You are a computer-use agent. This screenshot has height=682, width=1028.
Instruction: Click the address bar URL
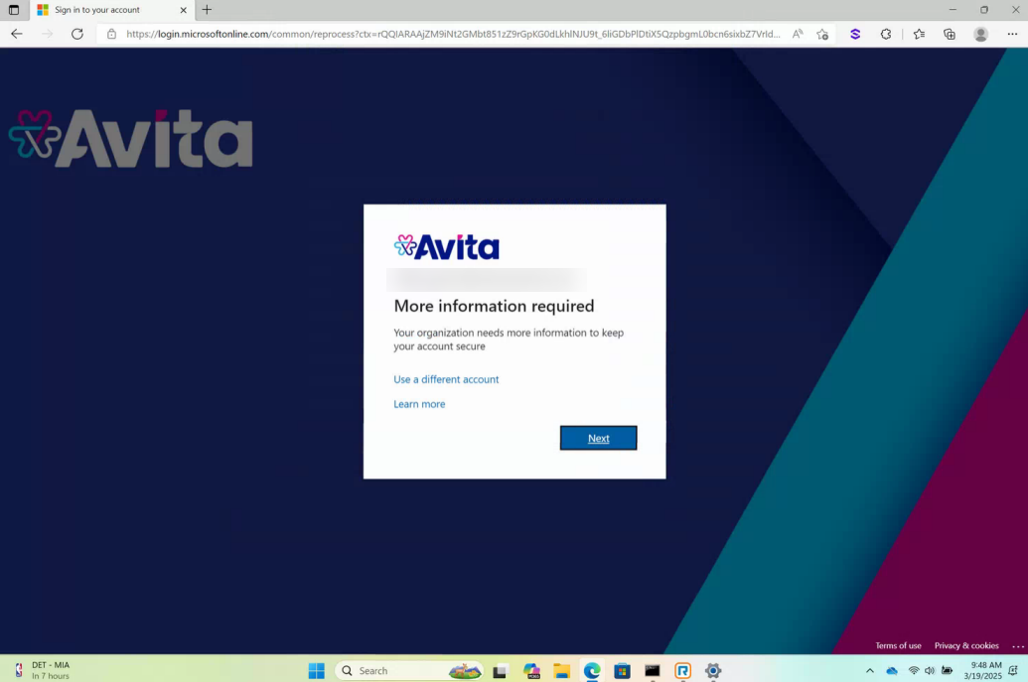click(x=452, y=34)
